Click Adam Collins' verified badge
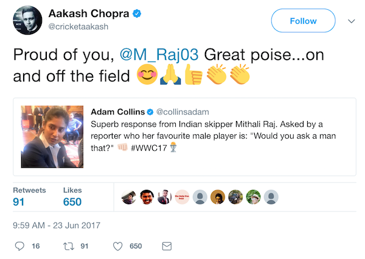 click(150, 112)
